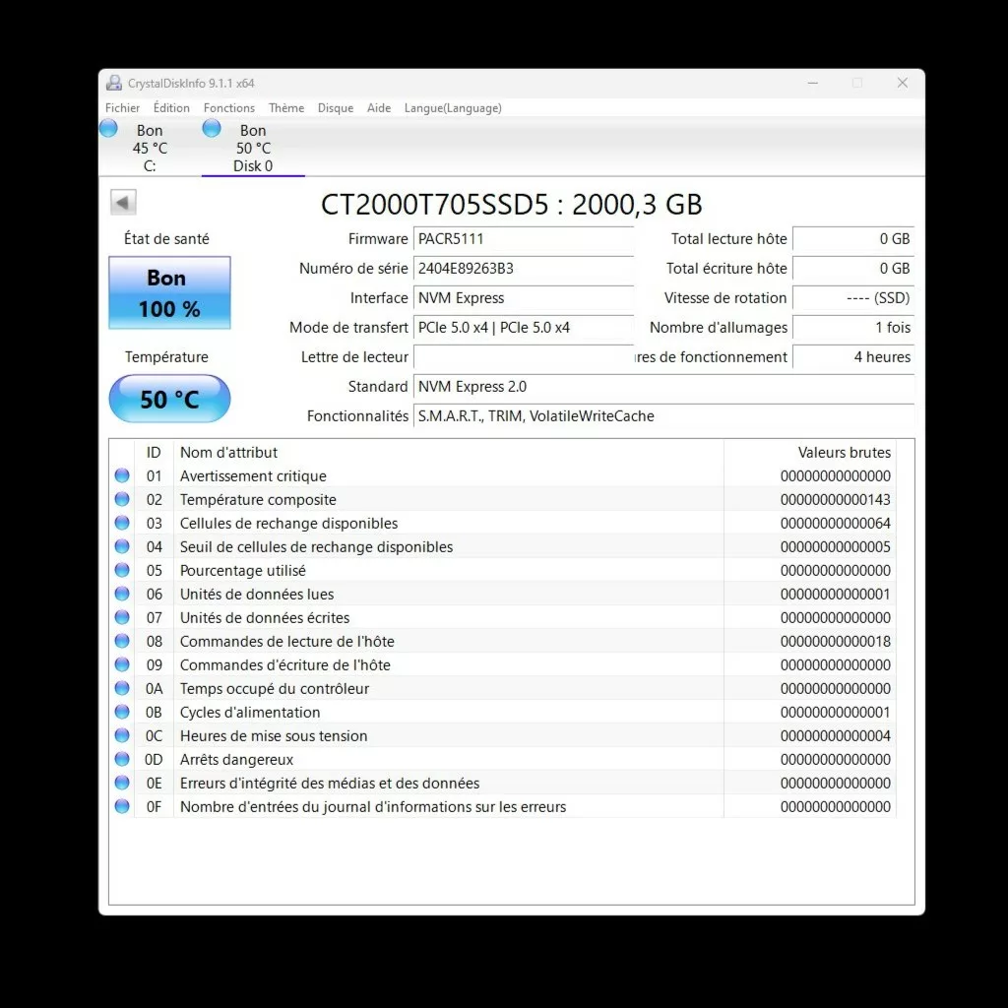Click status orb for Température composite row
This screenshot has height=1008, width=1008.
(122, 499)
